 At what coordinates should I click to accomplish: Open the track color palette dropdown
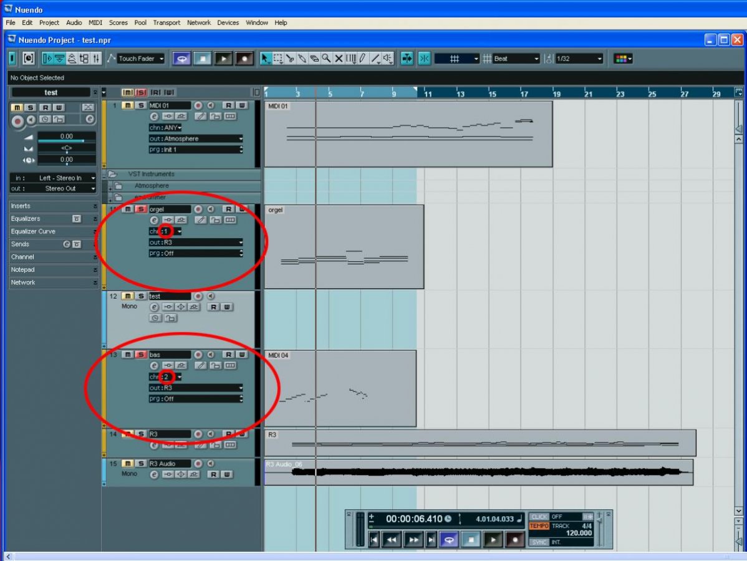(x=623, y=59)
